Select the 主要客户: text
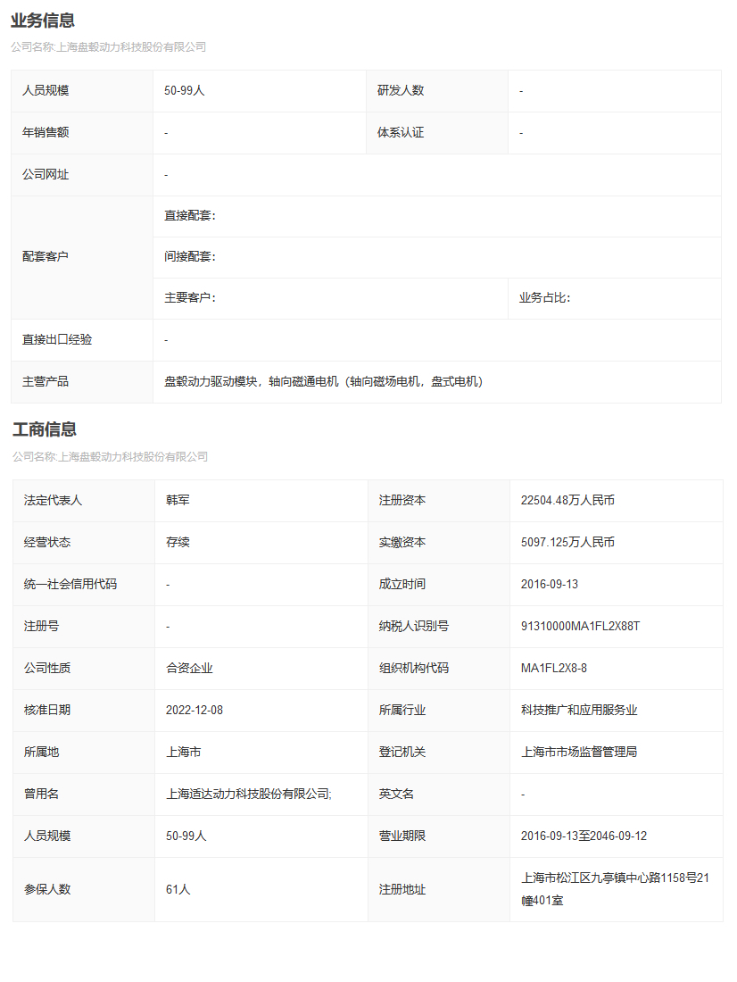The width and height of the screenshot is (737, 982). click(x=190, y=298)
